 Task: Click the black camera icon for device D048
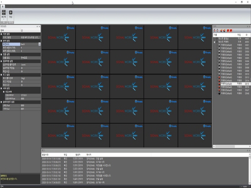pyautogui.click(x=219, y=93)
